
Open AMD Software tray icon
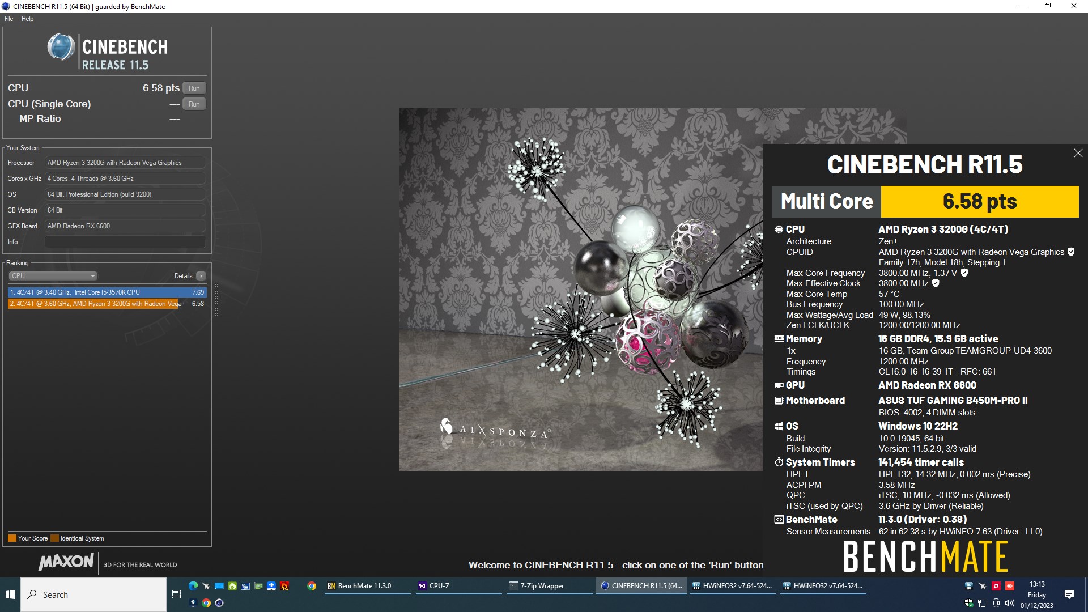click(x=996, y=586)
